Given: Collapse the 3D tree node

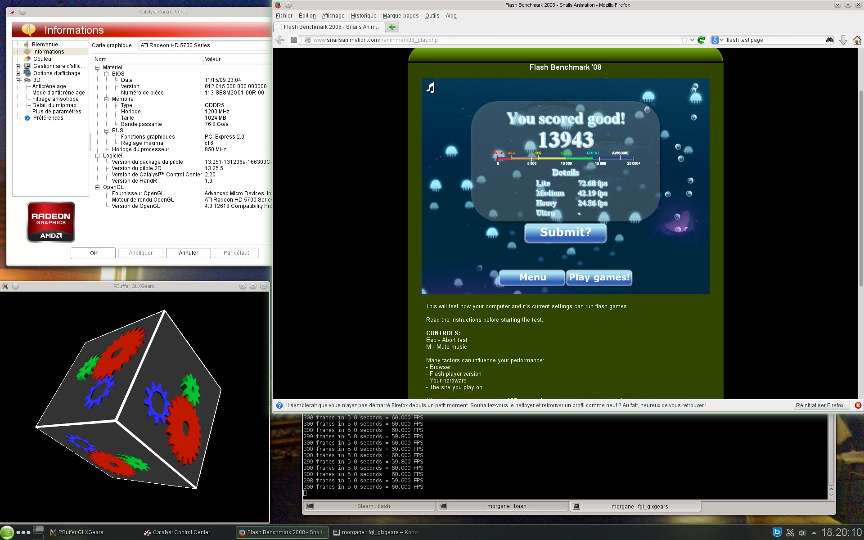Looking at the screenshot, I should pyautogui.click(x=18, y=80).
